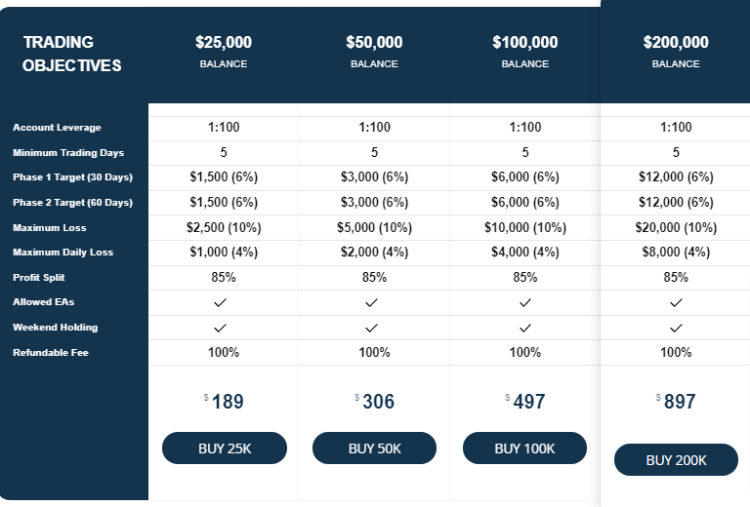
Task: Click the $897 price for 200K
Action: (676, 402)
